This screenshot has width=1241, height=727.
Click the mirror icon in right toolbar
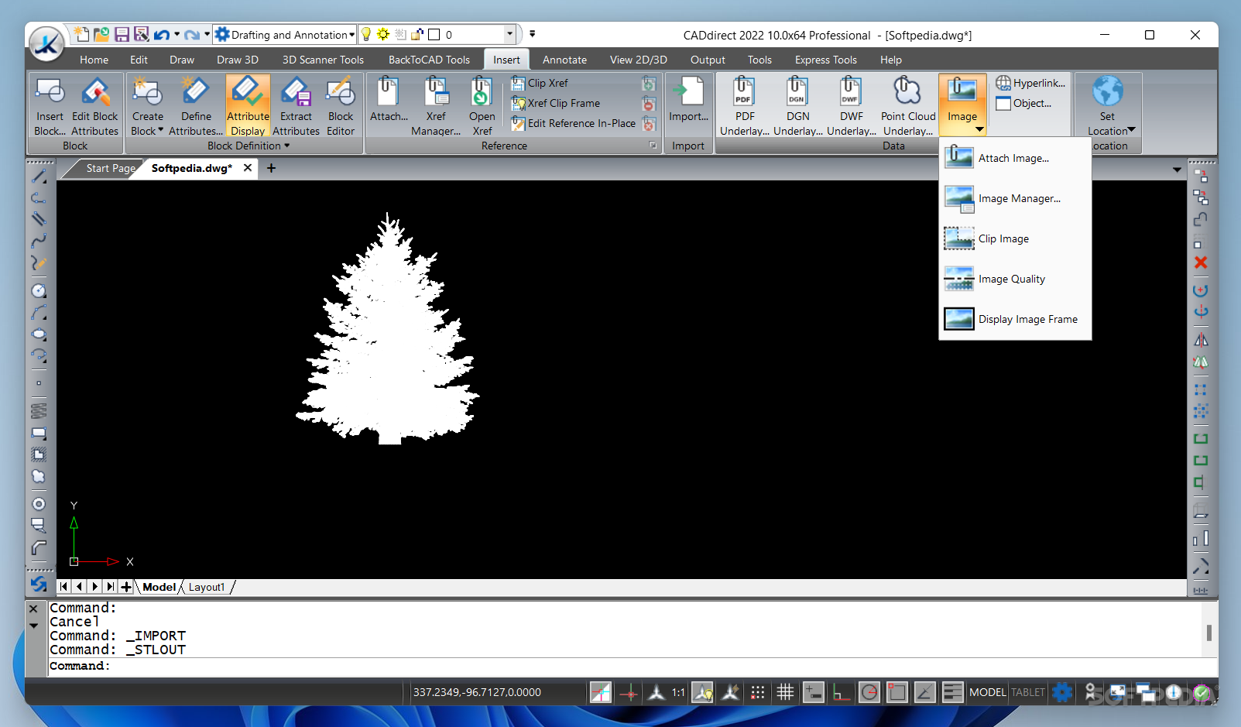point(1201,340)
